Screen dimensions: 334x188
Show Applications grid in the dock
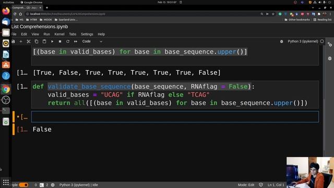click(6, 182)
